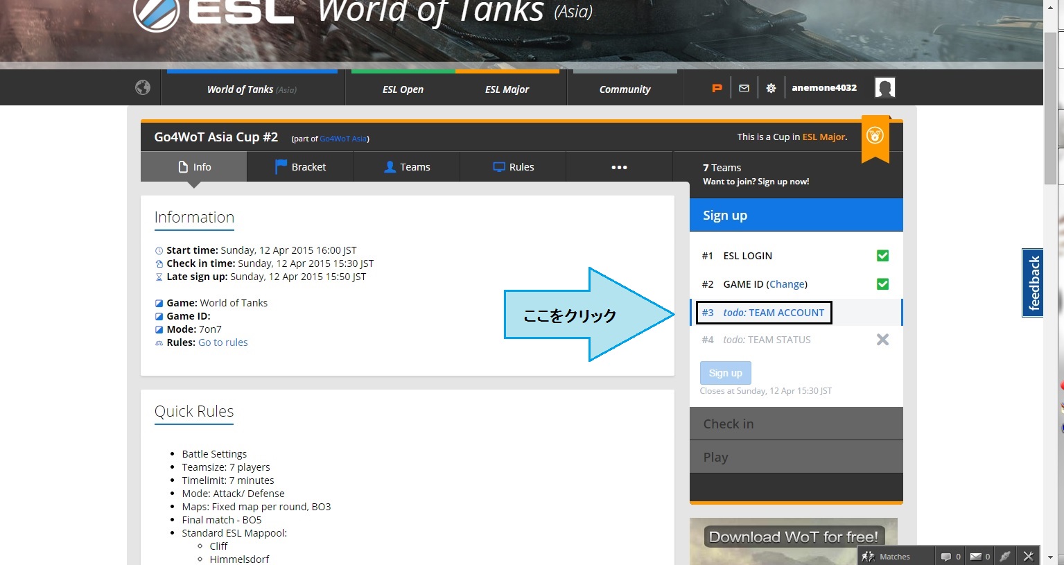The height and width of the screenshot is (565, 1064).
Task: Click the globe language icon
Action: pyautogui.click(x=143, y=87)
